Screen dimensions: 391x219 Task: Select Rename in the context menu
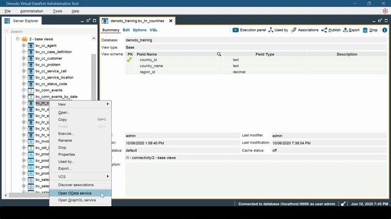point(80,141)
